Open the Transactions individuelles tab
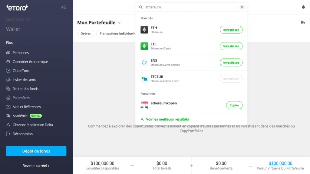The width and height of the screenshot is (310, 174). click(116, 33)
